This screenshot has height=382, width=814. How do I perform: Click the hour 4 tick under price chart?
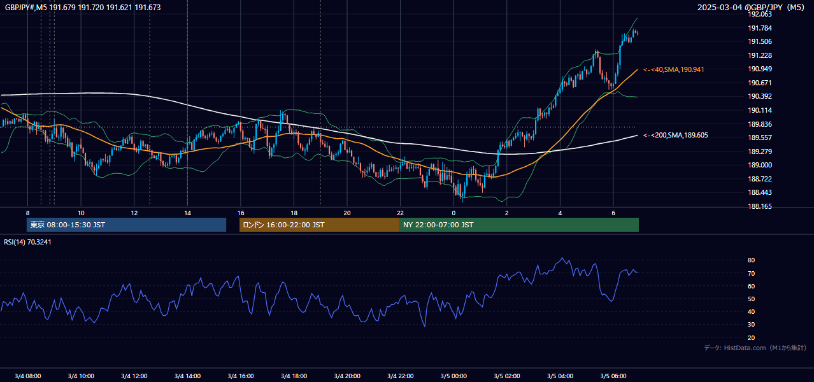[x=560, y=213]
